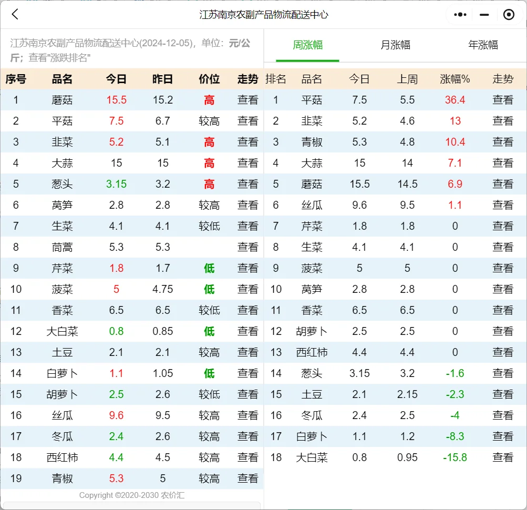Select 丝瓜 name in left table row 16

pos(62,415)
